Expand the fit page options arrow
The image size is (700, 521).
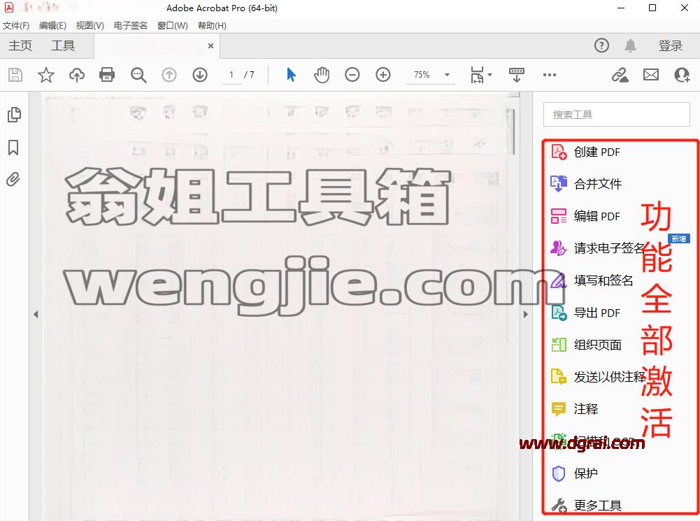(490, 75)
